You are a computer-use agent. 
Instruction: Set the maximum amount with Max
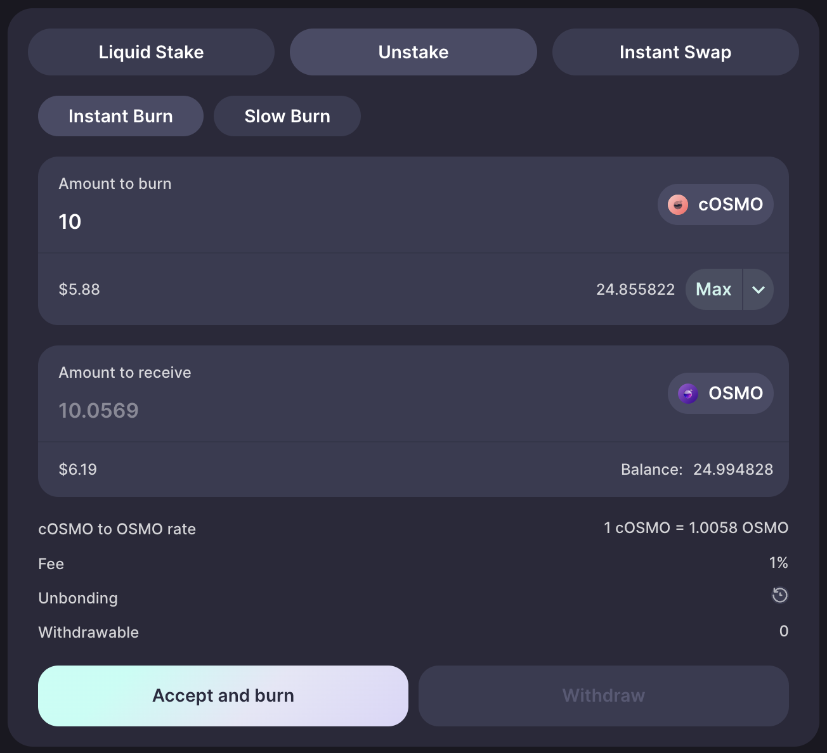[x=714, y=290]
